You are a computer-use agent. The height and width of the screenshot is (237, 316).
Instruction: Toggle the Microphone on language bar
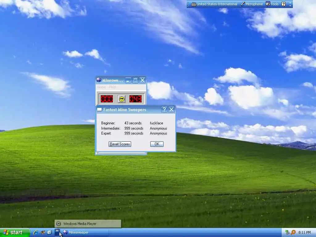[252, 4]
